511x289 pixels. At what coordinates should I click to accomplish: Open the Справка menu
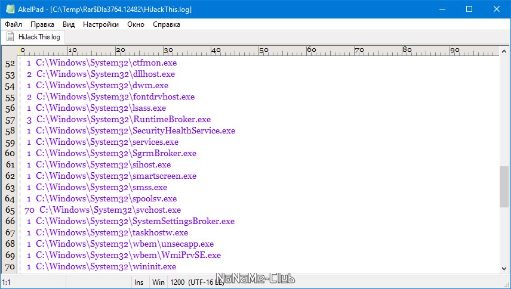tap(167, 24)
